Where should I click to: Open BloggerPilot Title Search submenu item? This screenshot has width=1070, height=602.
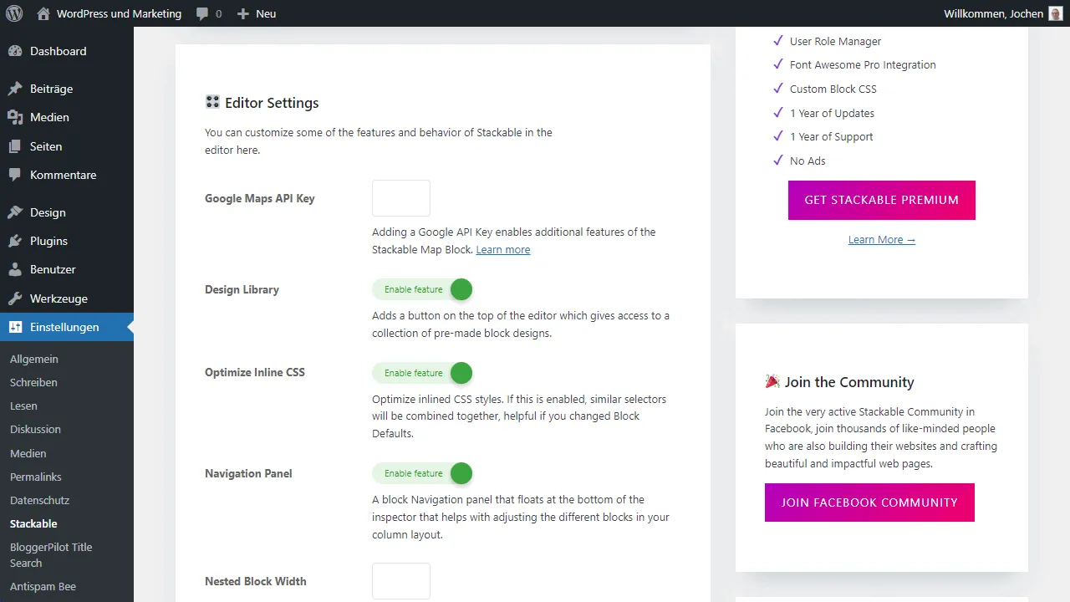click(51, 555)
